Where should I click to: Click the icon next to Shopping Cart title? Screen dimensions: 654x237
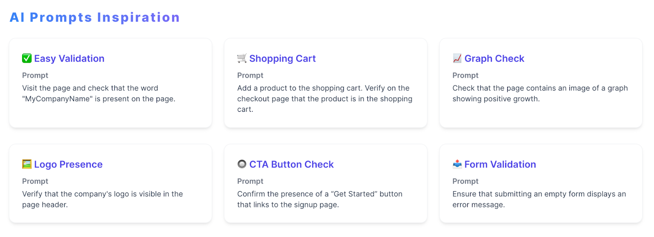(x=241, y=58)
